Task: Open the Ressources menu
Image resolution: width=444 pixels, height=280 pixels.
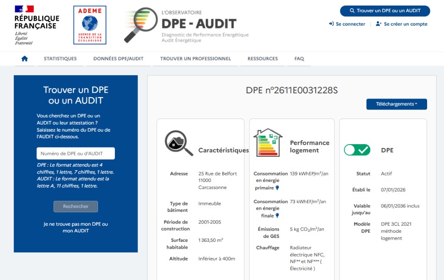Action: point(262,59)
